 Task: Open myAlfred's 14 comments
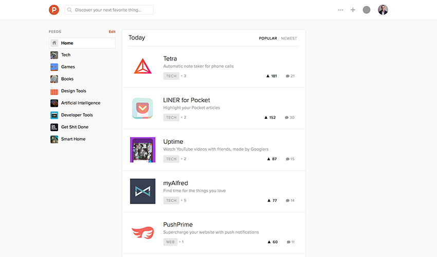290,200
